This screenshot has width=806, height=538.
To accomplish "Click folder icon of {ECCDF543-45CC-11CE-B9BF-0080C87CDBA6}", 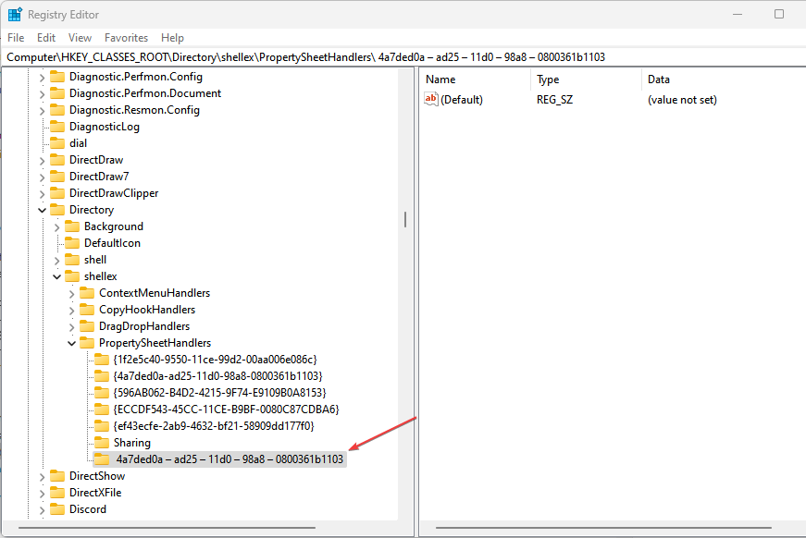I will click(101, 410).
